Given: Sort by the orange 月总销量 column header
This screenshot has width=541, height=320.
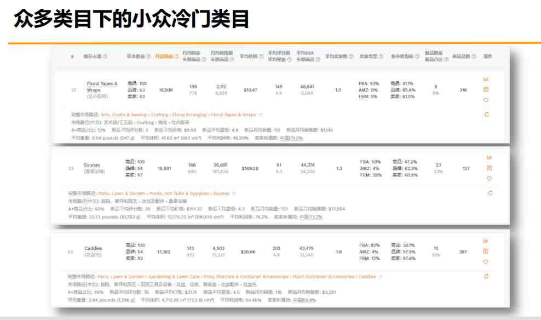Looking at the screenshot, I should 164,56.
